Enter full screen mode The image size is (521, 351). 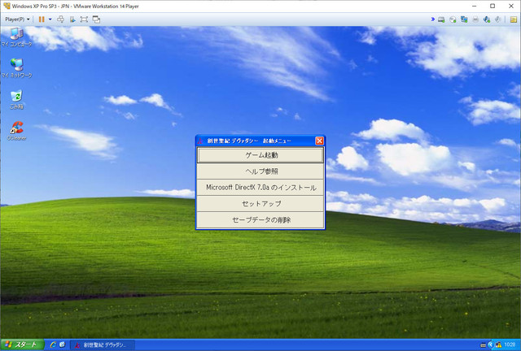84,19
